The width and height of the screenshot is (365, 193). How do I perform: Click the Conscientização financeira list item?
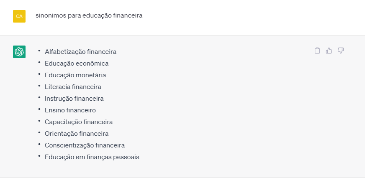pos(85,145)
